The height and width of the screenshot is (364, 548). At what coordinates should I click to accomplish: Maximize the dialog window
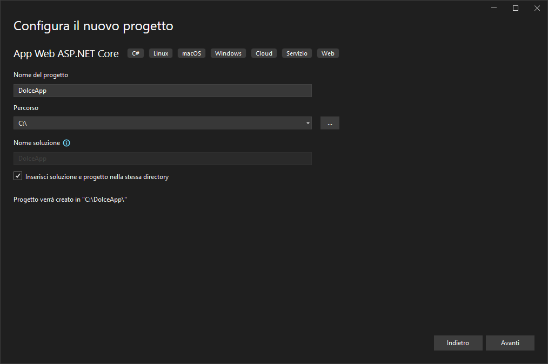(x=516, y=8)
